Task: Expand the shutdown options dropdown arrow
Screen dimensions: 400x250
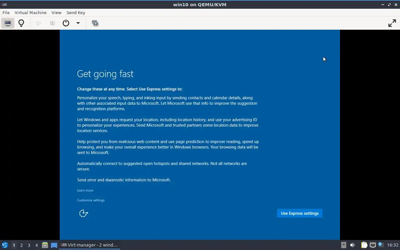Action: pyautogui.click(x=78, y=23)
